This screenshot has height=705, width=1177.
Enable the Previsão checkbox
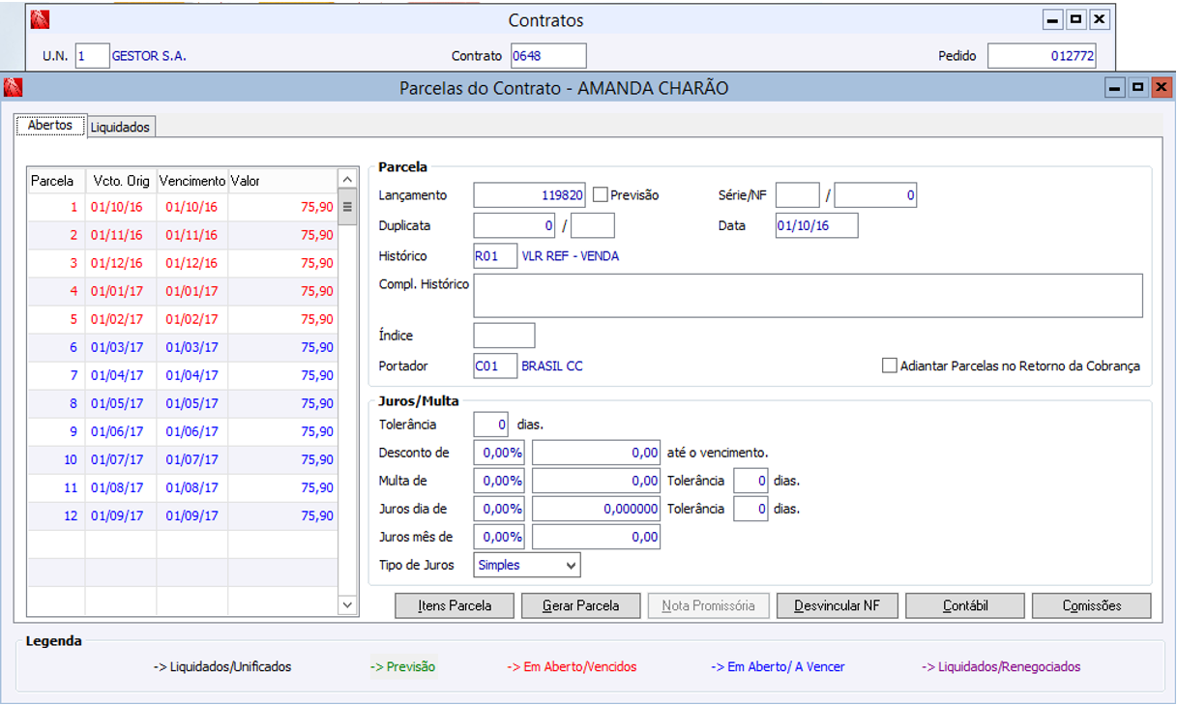point(601,195)
